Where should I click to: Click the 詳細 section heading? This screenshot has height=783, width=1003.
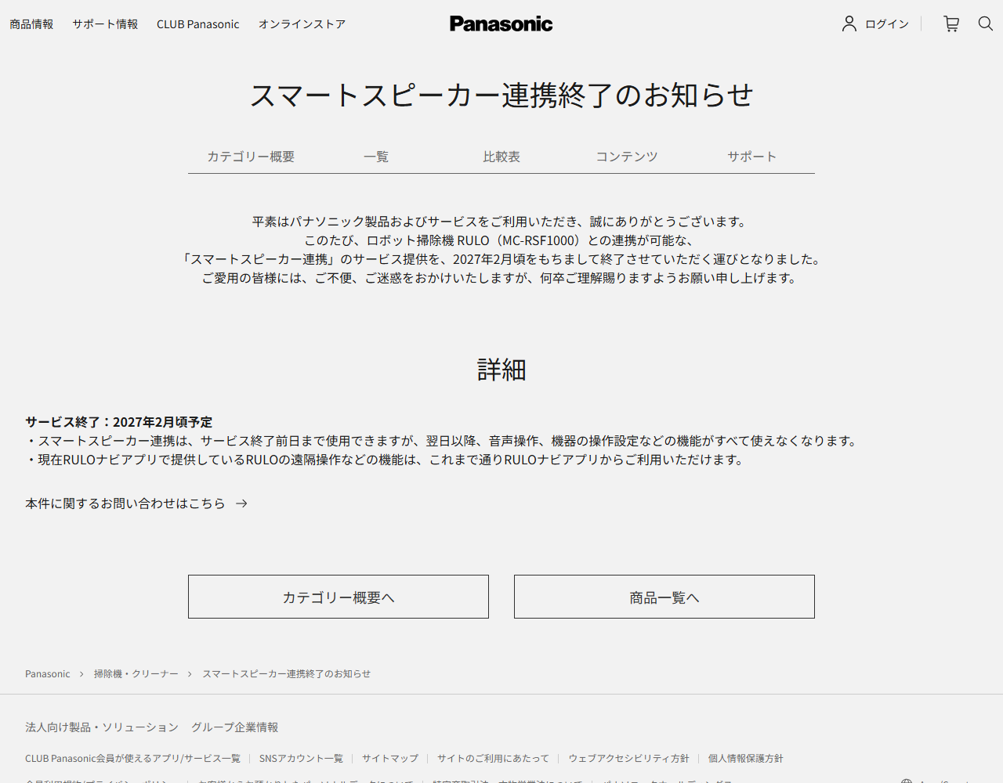(x=501, y=370)
